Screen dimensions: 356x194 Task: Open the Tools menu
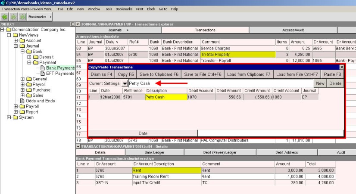click(108, 9)
